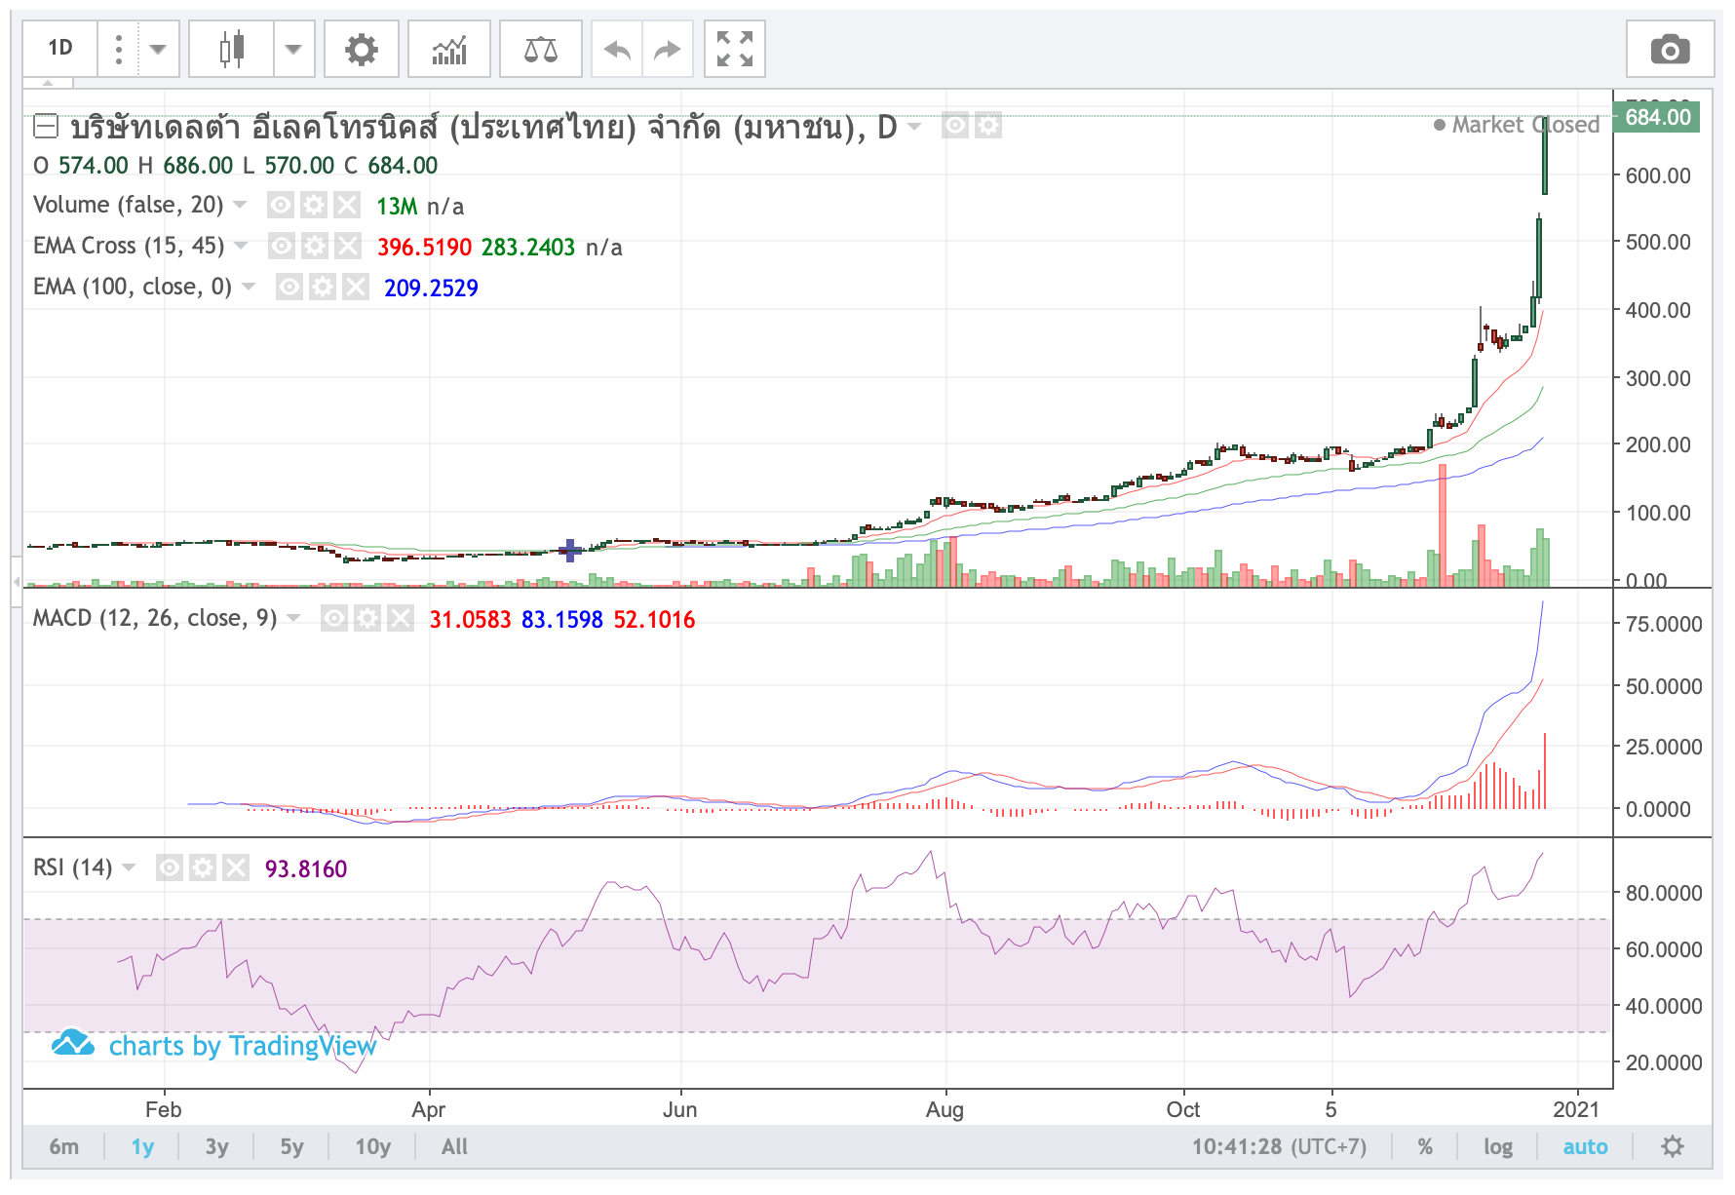This screenshot has width=1735, height=1195.
Task: Expand the chart style dropdown arrow
Action: (x=293, y=49)
